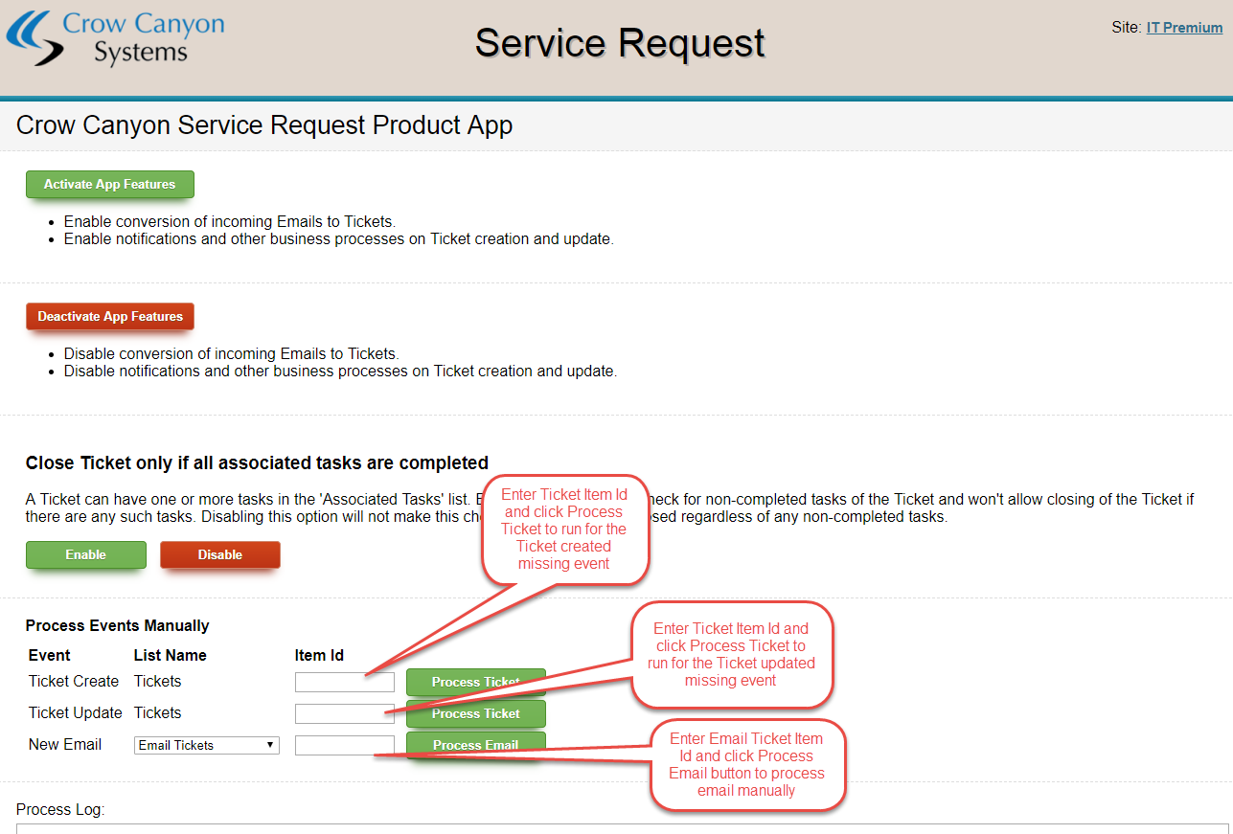Click the Process Email button
Screen dimensions: 1233x834
(476, 746)
